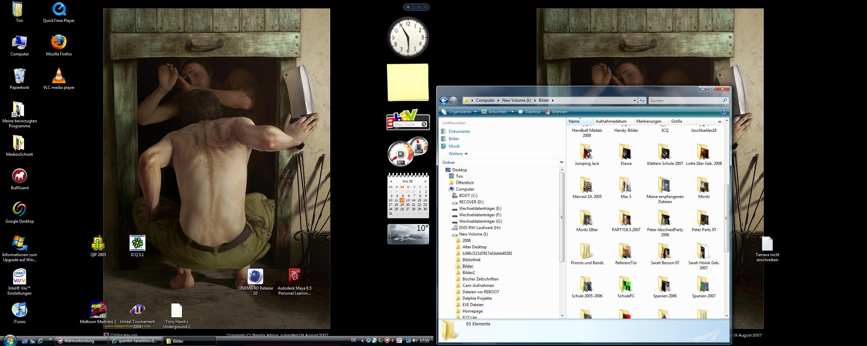Select the CINEMA 4D Release 10 icon
Viewport: 867px width, 346px height.
pyautogui.click(x=255, y=282)
